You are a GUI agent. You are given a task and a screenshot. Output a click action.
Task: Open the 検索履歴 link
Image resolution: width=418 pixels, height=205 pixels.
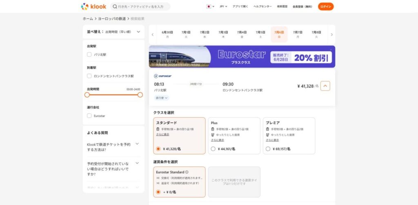coord(282,7)
